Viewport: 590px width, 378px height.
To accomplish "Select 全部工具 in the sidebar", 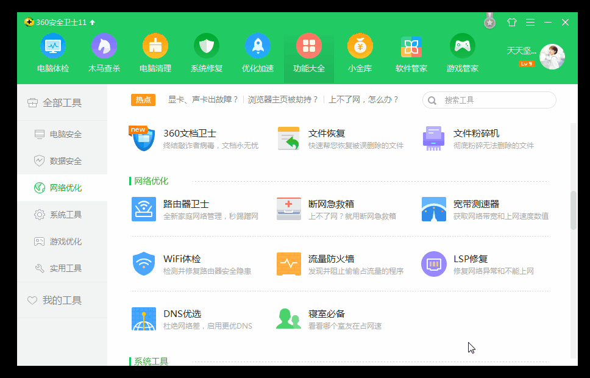I will point(62,102).
